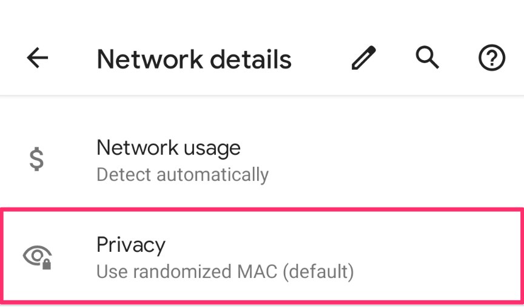Edit this network's configuration
524x307 pixels.
[x=363, y=58]
